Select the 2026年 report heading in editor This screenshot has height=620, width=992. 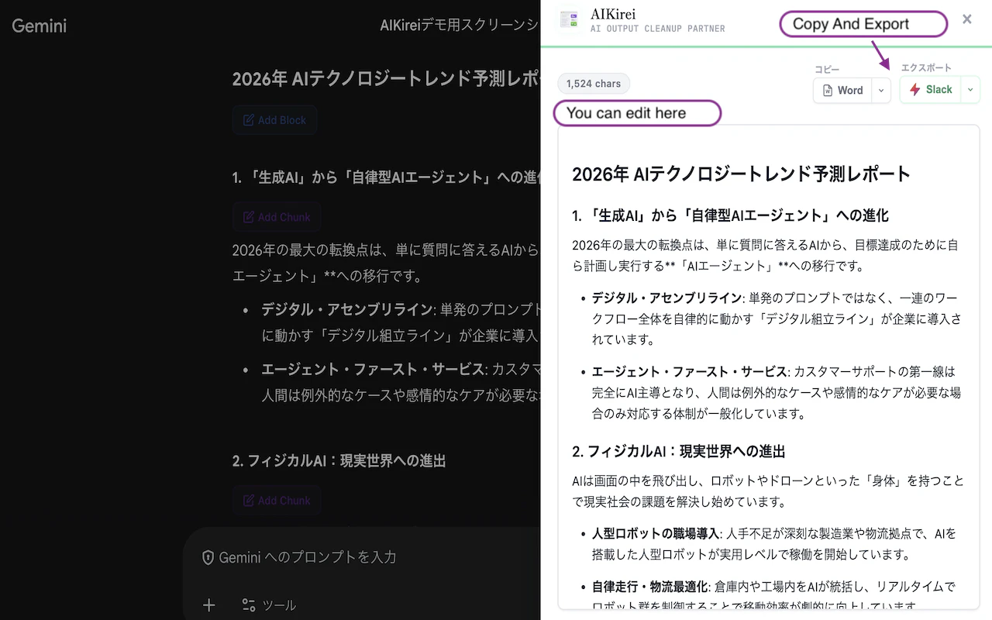coord(740,174)
